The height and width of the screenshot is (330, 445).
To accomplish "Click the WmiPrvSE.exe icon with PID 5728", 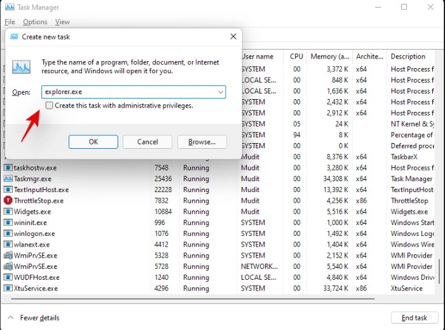I will [8, 266].
